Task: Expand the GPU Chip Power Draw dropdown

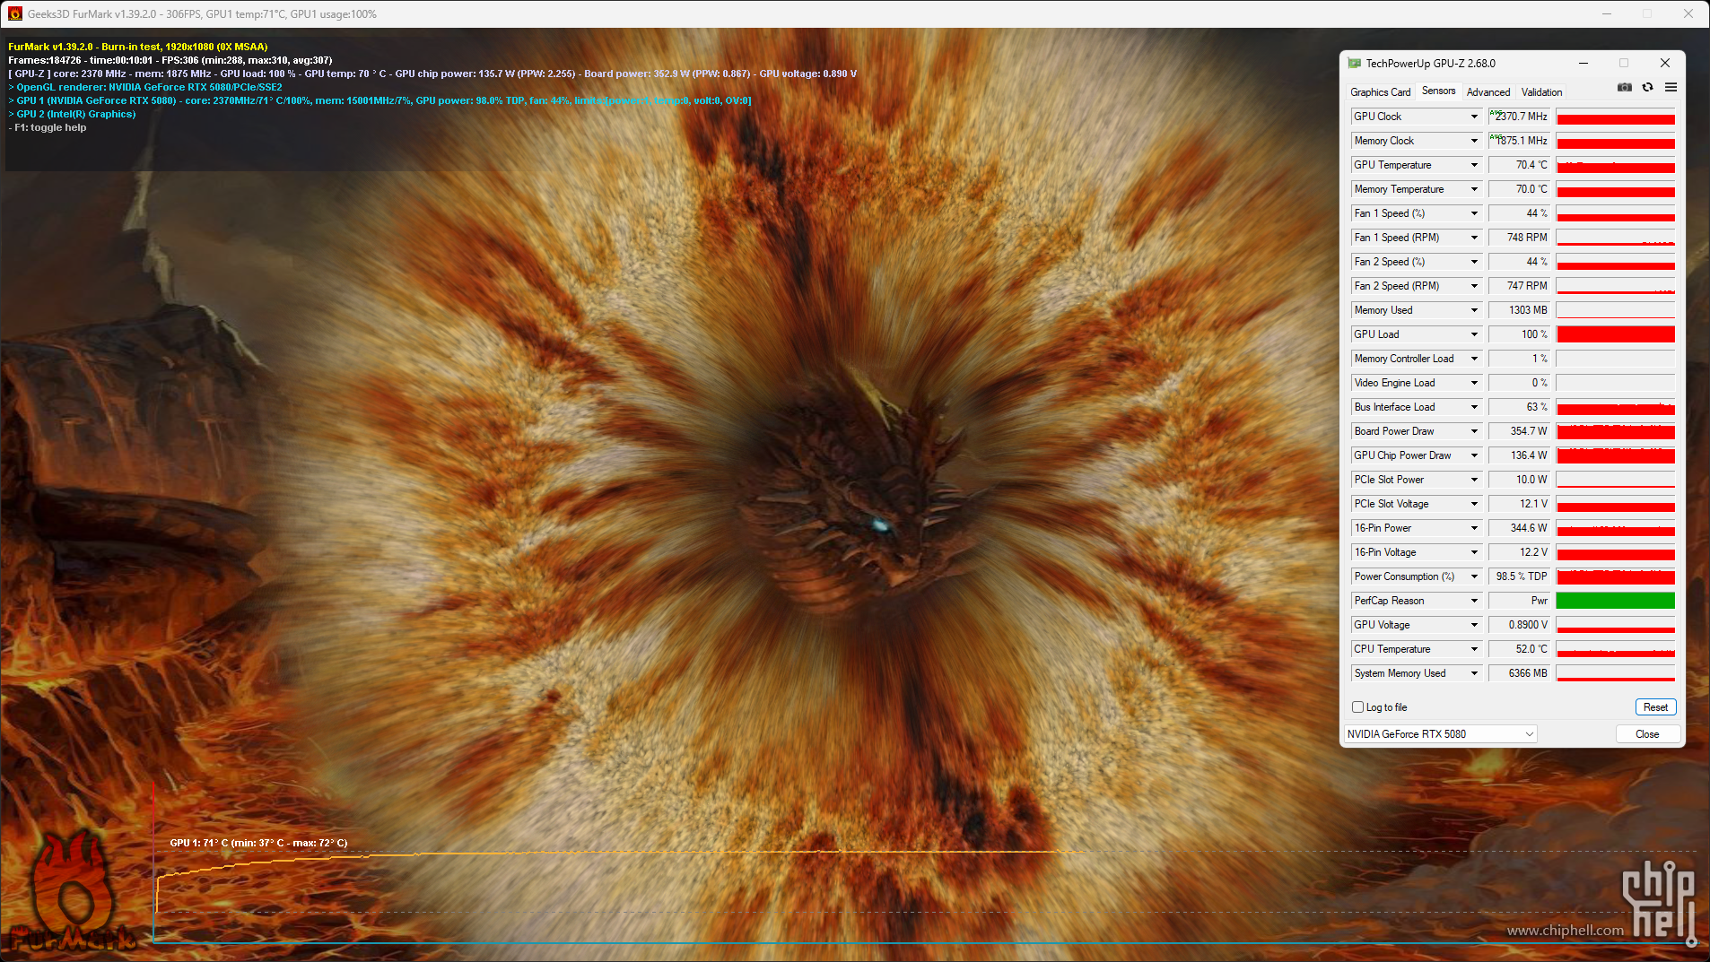Action: (x=1474, y=455)
